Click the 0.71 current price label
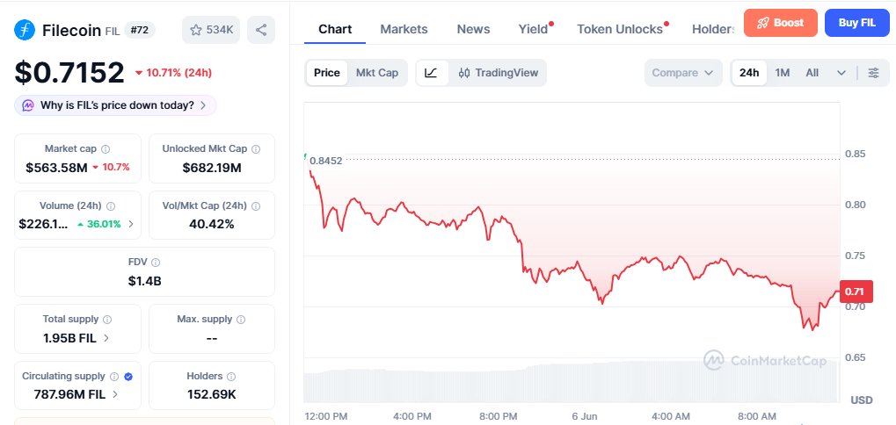This screenshot has height=425, width=896. click(856, 292)
